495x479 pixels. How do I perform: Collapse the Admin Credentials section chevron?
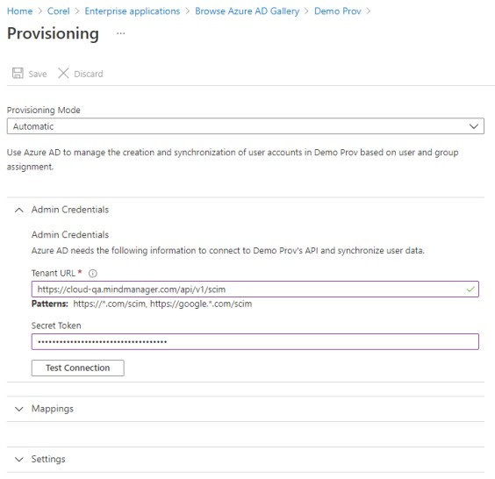pos(19,210)
